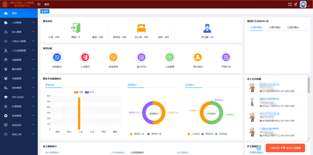Click the 系统工具 toolbox icon
The width and height of the screenshot is (313, 155).
click(x=6, y=134)
